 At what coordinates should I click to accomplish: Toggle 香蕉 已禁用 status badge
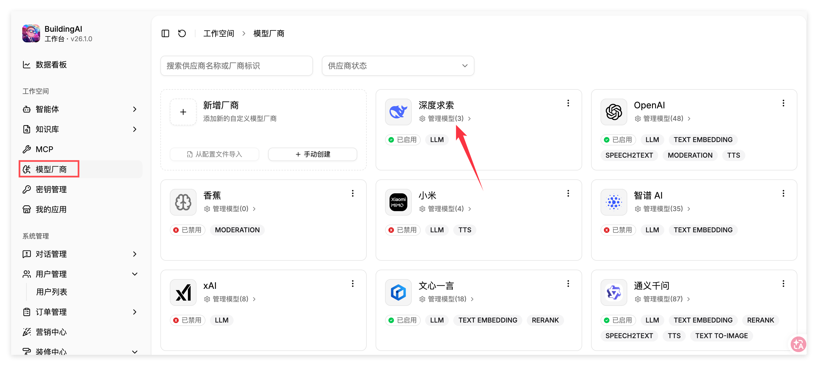click(x=188, y=230)
